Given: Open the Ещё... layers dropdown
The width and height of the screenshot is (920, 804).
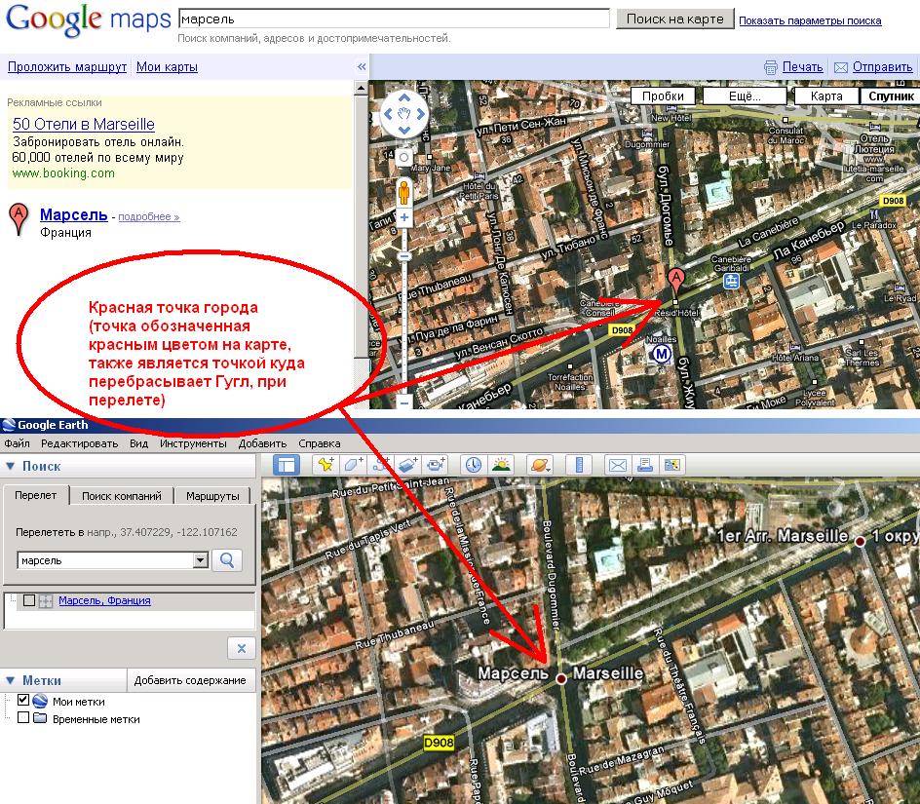Looking at the screenshot, I should (x=745, y=96).
